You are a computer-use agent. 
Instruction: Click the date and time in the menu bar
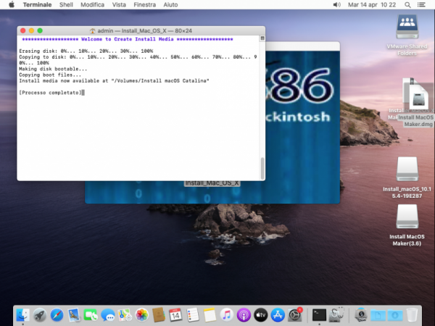[x=372, y=5]
